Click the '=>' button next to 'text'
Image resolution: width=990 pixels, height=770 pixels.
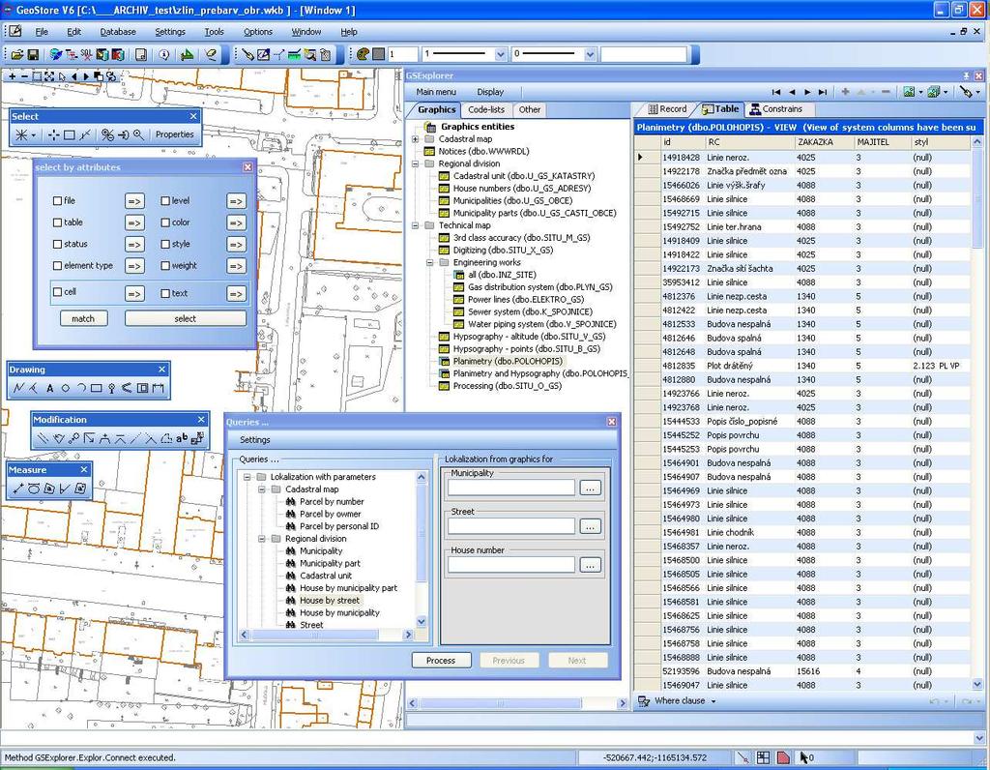coord(236,294)
